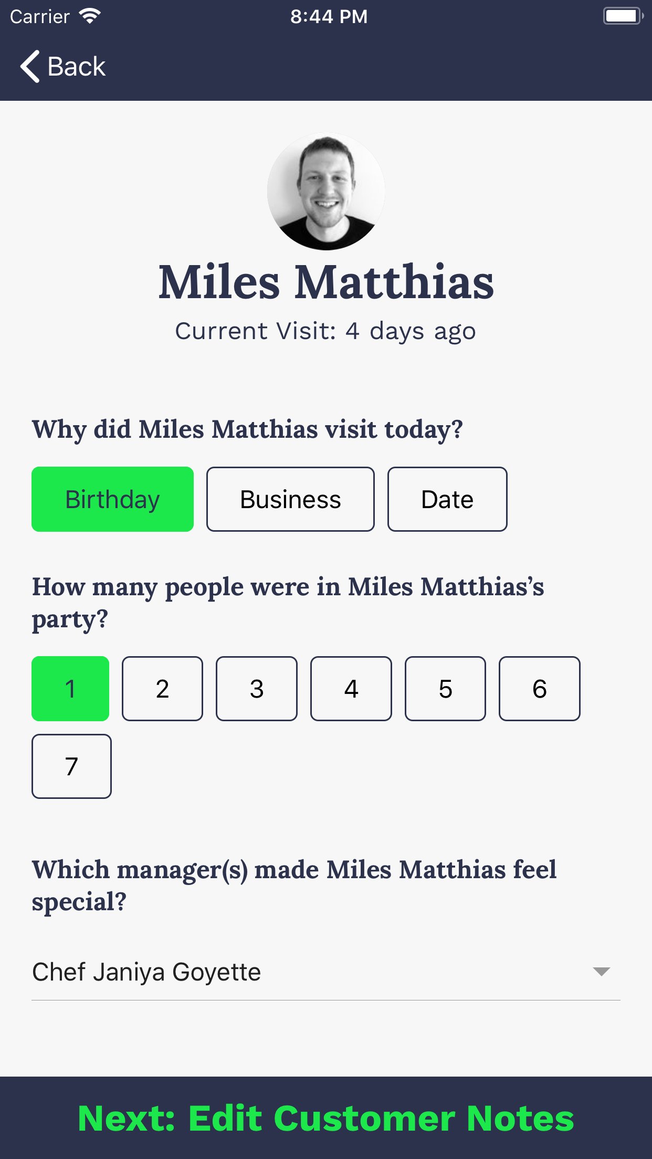
Task: Tap Miles Matthias's profile photo
Action: pyautogui.click(x=325, y=193)
